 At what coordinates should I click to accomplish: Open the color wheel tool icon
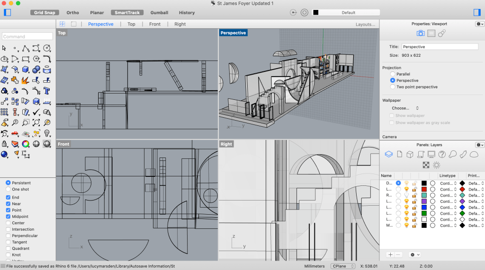26,144
